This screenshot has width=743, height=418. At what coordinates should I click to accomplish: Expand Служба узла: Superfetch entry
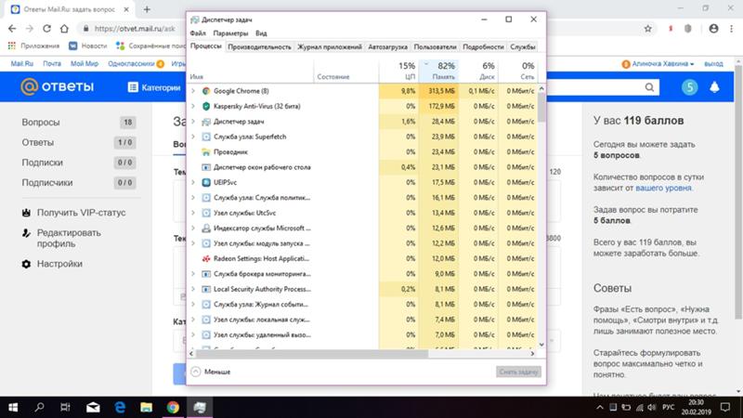pos(193,137)
